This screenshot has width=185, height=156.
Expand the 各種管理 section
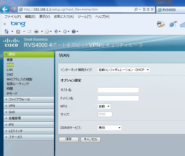[29, 118]
